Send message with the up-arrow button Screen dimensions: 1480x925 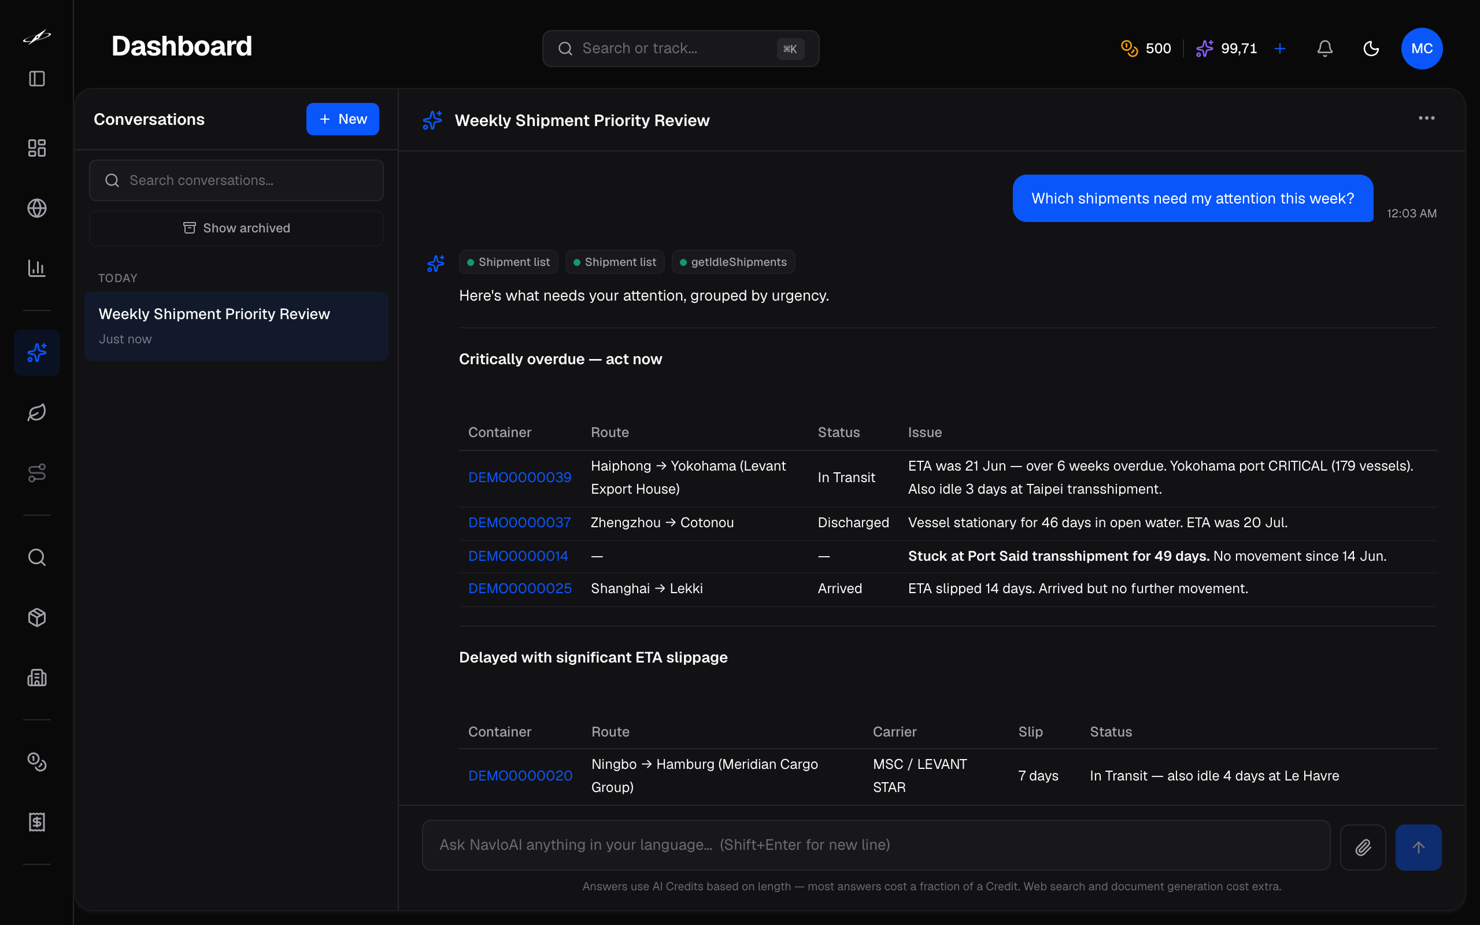pos(1418,848)
